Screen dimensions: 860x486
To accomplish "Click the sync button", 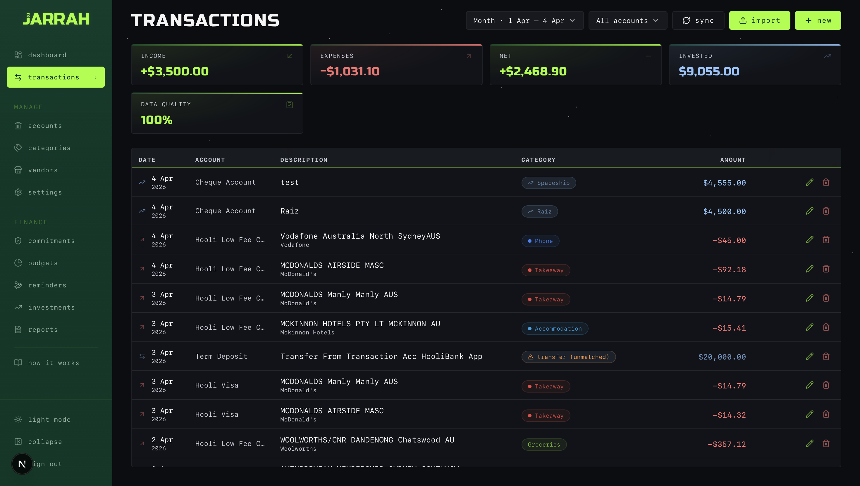I will (698, 20).
